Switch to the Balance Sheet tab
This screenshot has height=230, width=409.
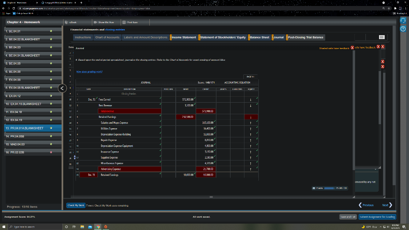point(259,37)
